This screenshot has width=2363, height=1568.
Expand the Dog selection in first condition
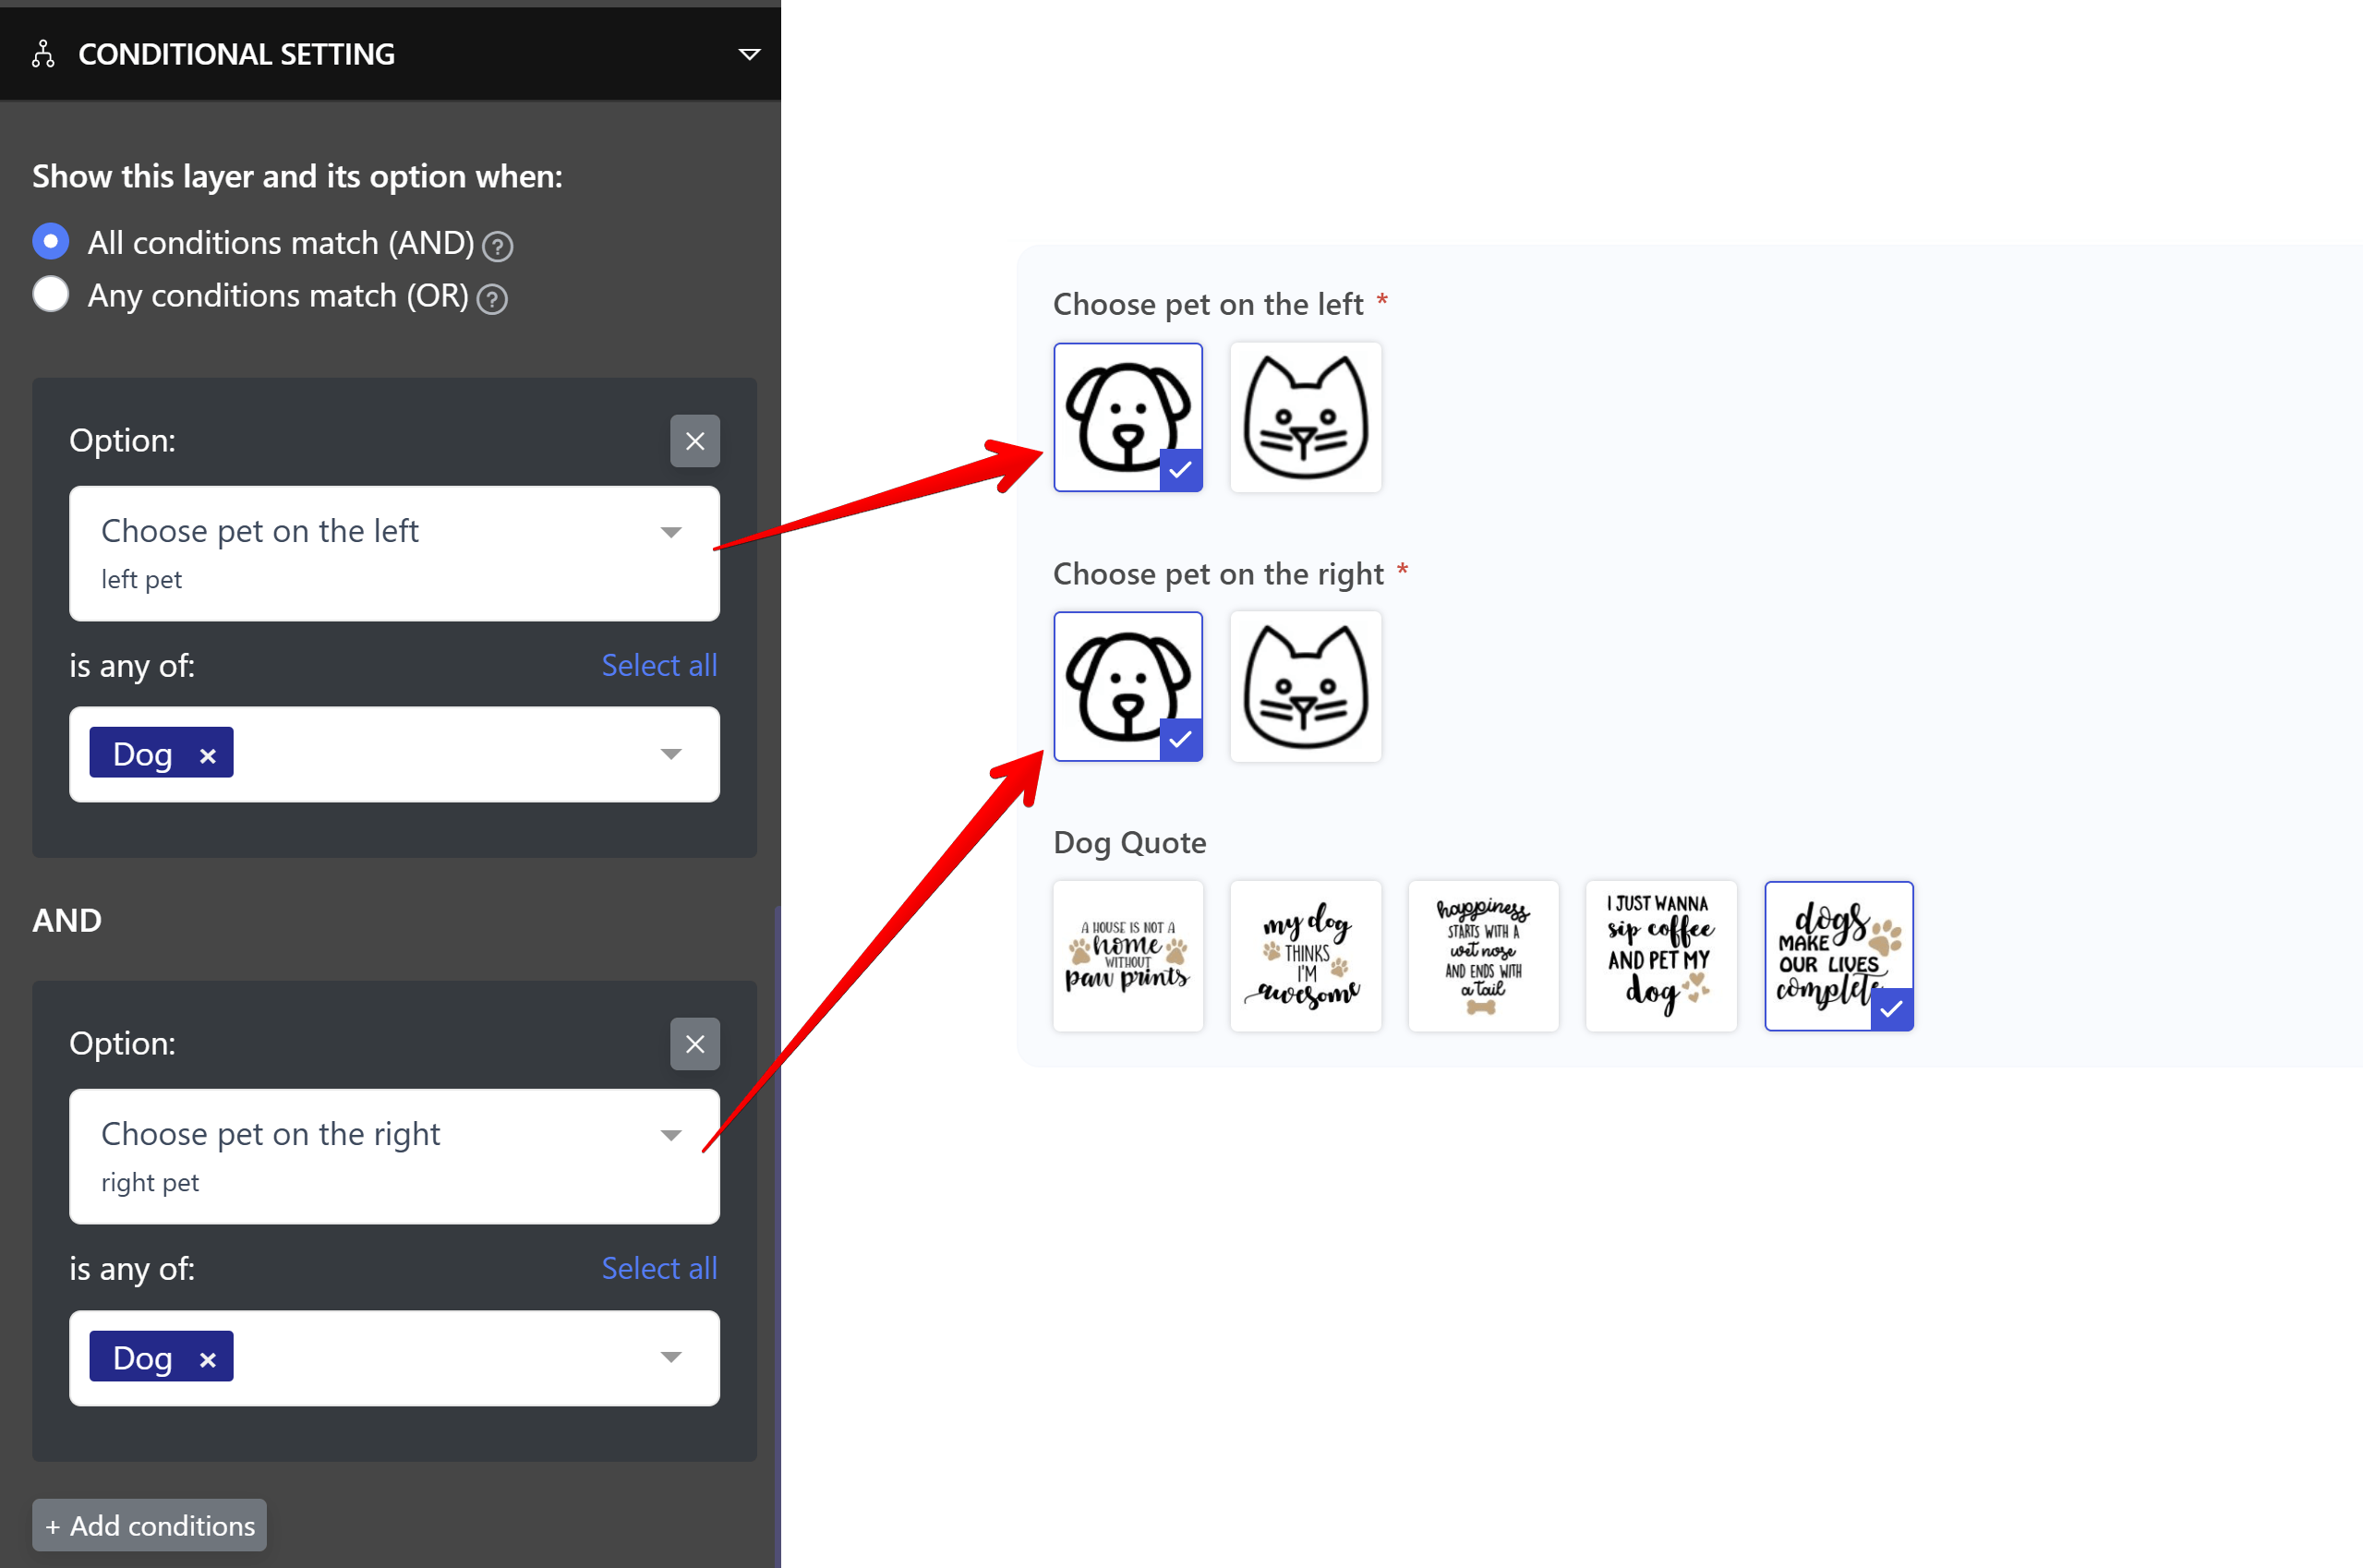tap(669, 753)
